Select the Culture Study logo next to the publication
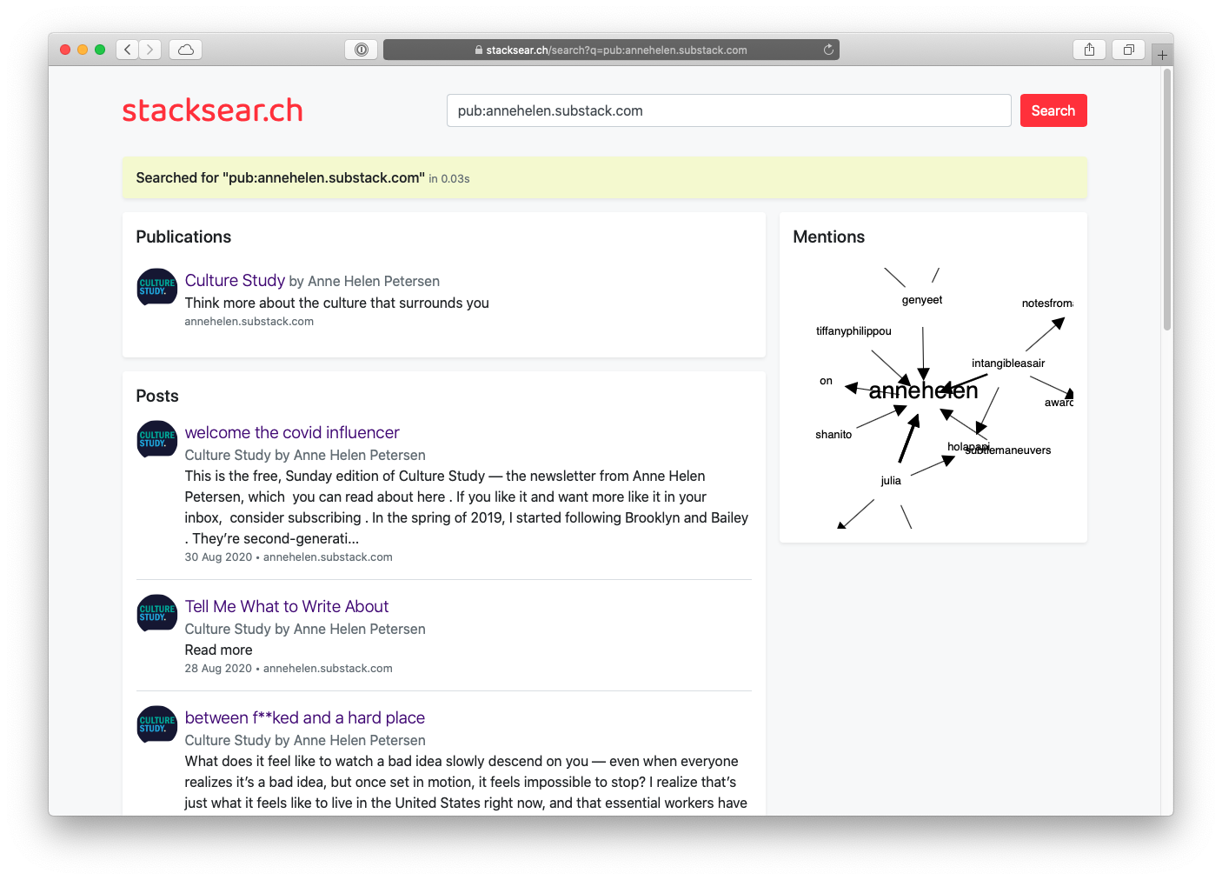Screen dimensions: 1222x880 pyautogui.click(x=156, y=287)
